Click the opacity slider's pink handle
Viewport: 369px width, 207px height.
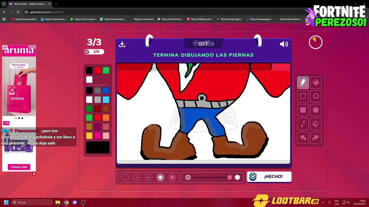click(229, 177)
